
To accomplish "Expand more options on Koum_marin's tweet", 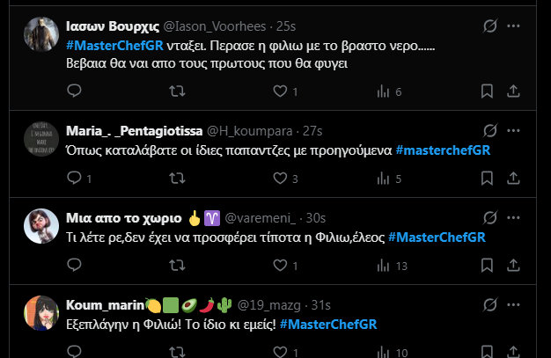I will 514,305.
